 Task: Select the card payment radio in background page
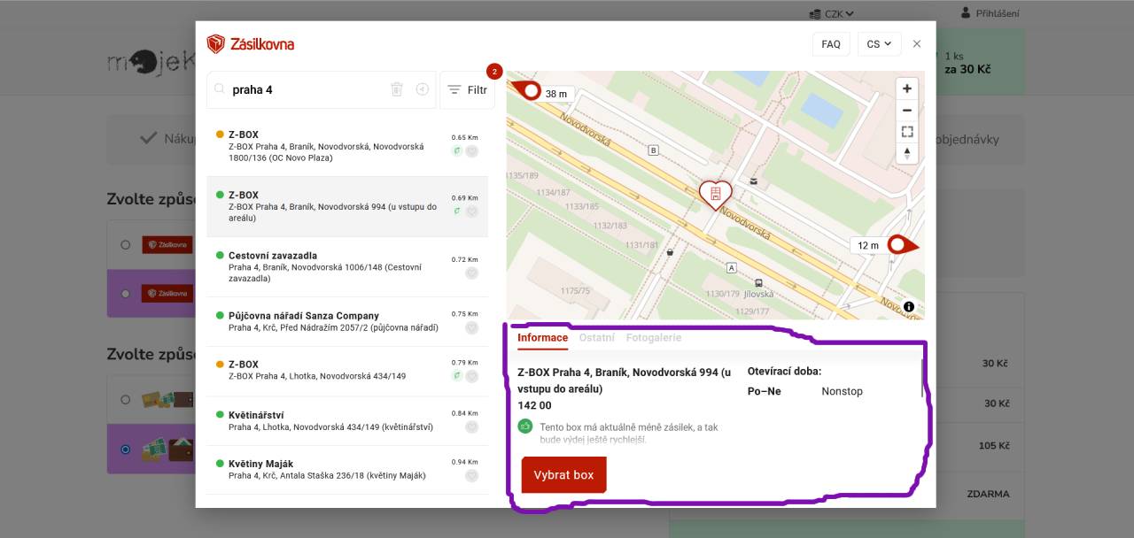tap(125, 399)
